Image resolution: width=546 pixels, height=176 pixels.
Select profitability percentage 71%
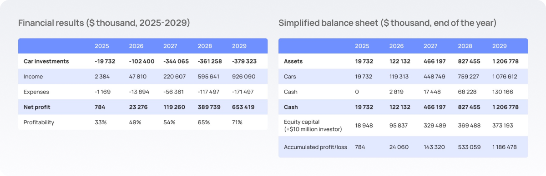tap(237, 122)
